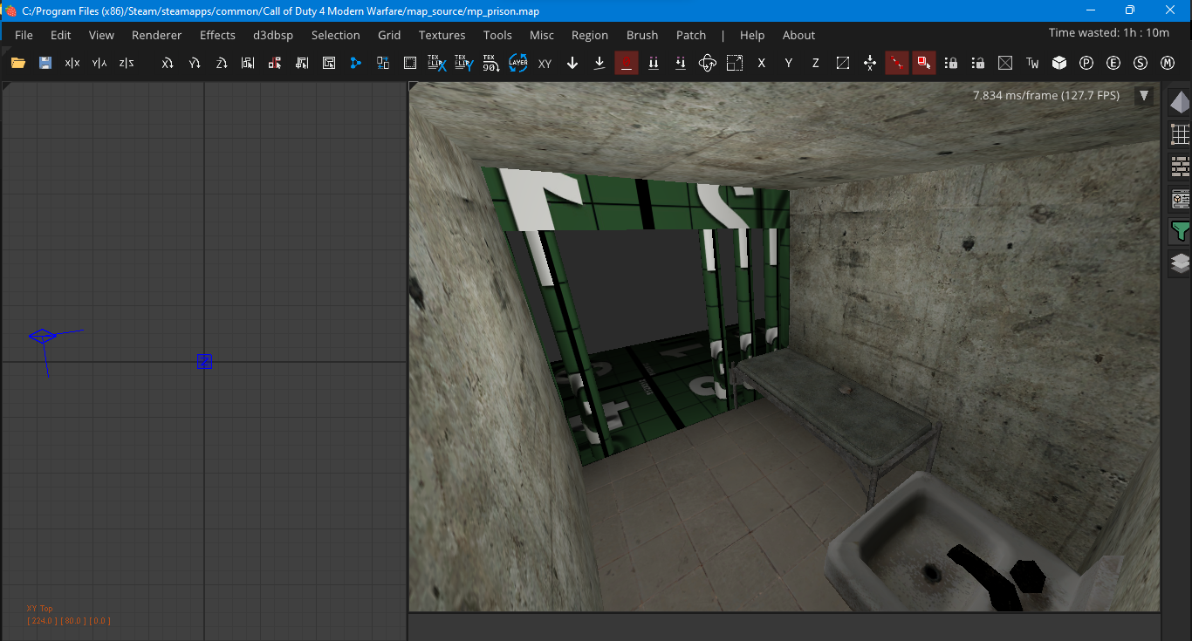Screen dimensions: 1192x641
Task: Open the Textures menu
Action: click(442, 35)
